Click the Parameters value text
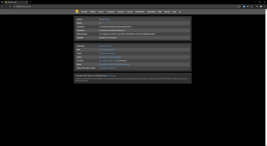The image size is (267, 146). (x=112, y=30)
